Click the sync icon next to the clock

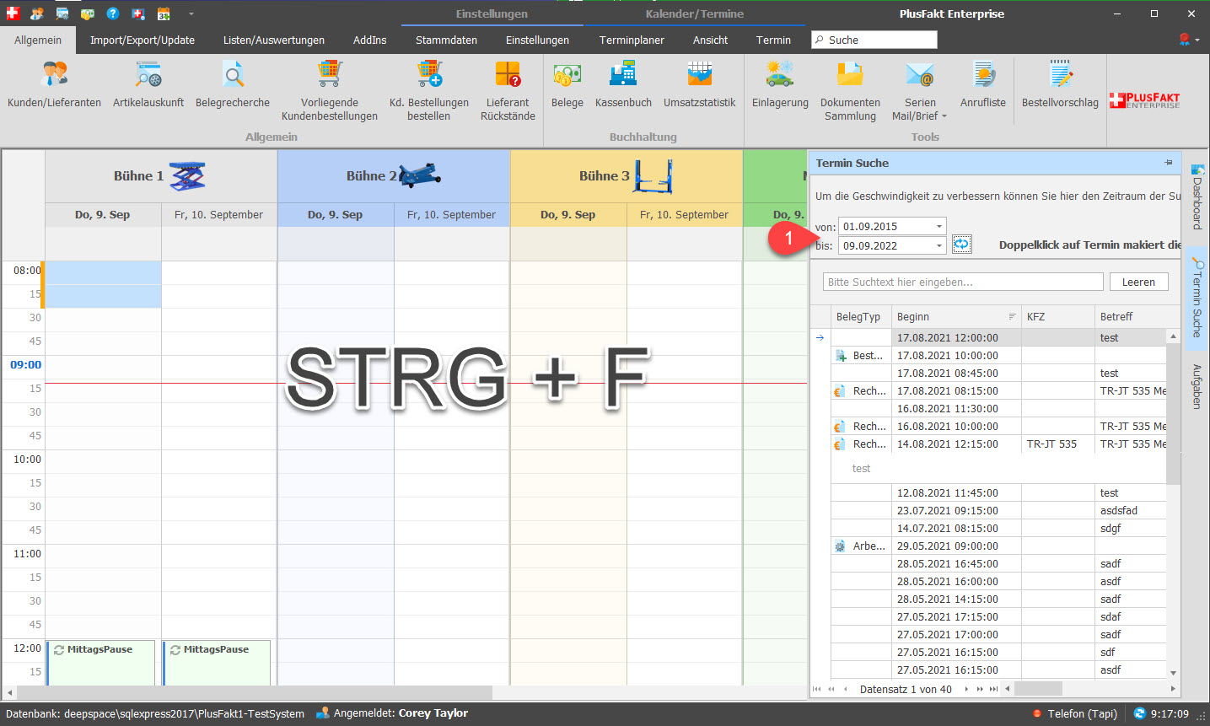pos(1140,713)
